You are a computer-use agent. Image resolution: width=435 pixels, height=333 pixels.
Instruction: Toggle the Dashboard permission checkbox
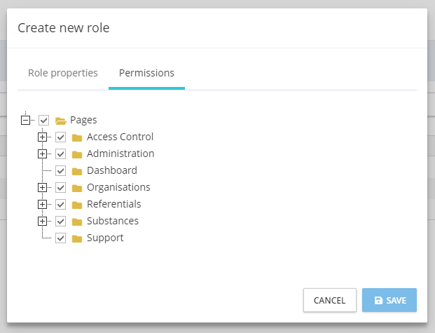coord(60,171)
